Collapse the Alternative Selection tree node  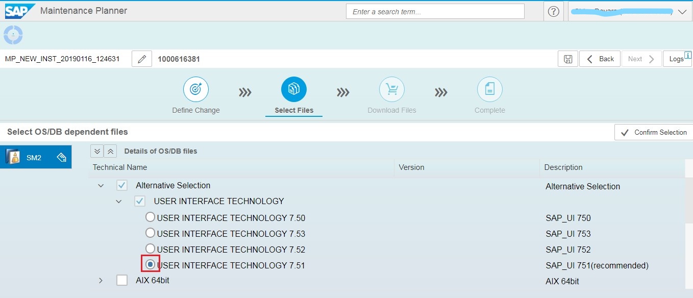[101, 185]
